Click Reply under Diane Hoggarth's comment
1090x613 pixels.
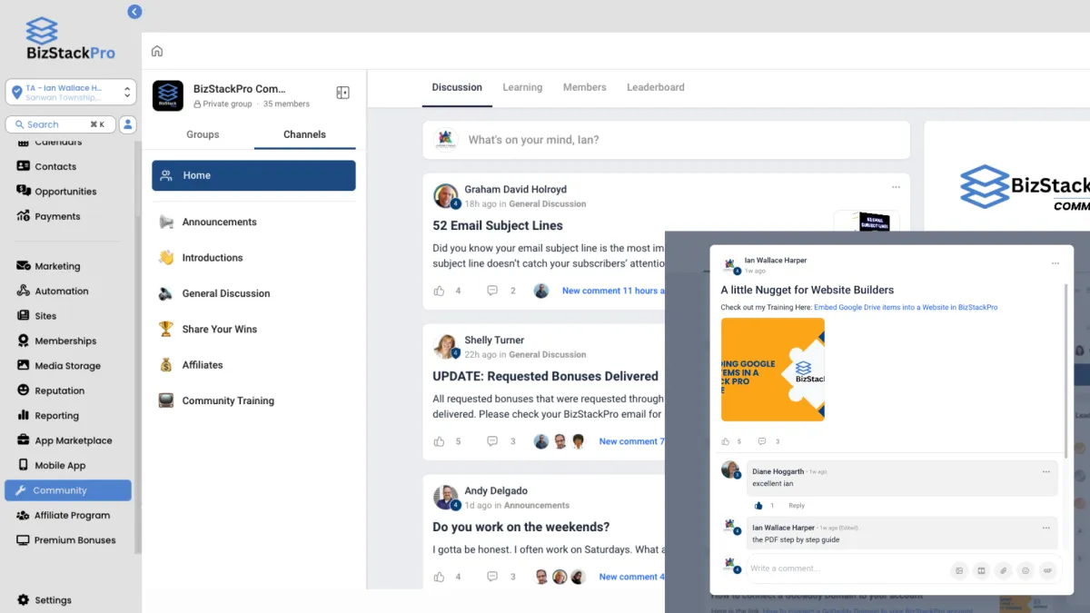(x=797, y=506)
